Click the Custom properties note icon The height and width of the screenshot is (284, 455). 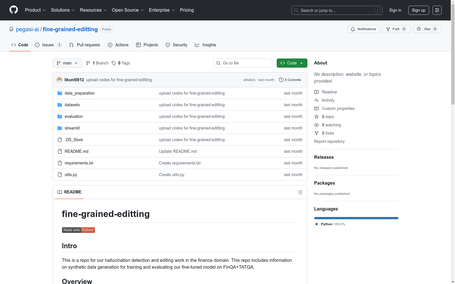click(x=317, y=108)
